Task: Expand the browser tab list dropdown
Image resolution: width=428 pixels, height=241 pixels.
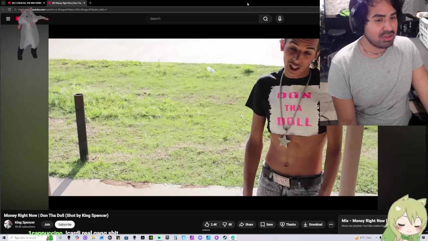Action: point(3,3)
